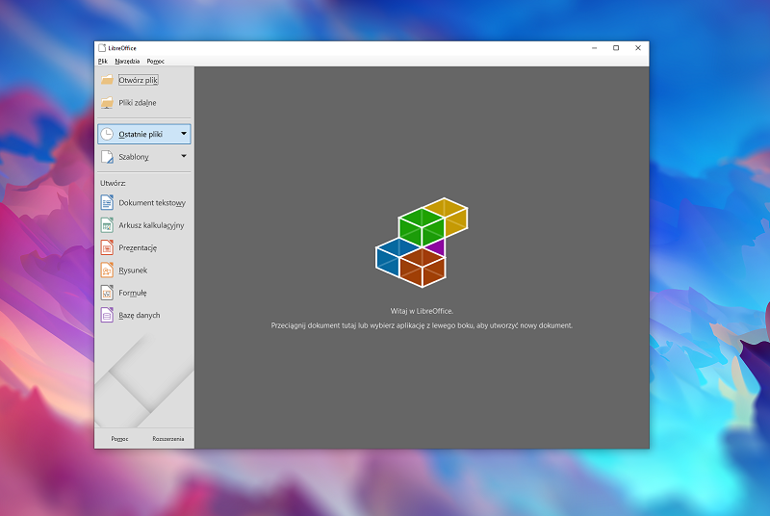The image size is (770, 516).
Task: Open the Pomoc menu in menu bar
Action: click(x=155, y=62)
